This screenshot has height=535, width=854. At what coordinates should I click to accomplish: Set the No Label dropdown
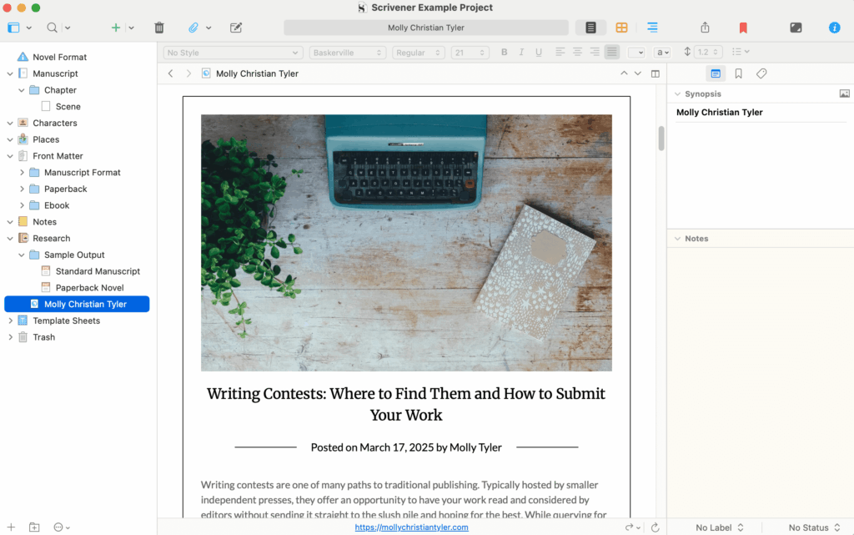(719, 527)
